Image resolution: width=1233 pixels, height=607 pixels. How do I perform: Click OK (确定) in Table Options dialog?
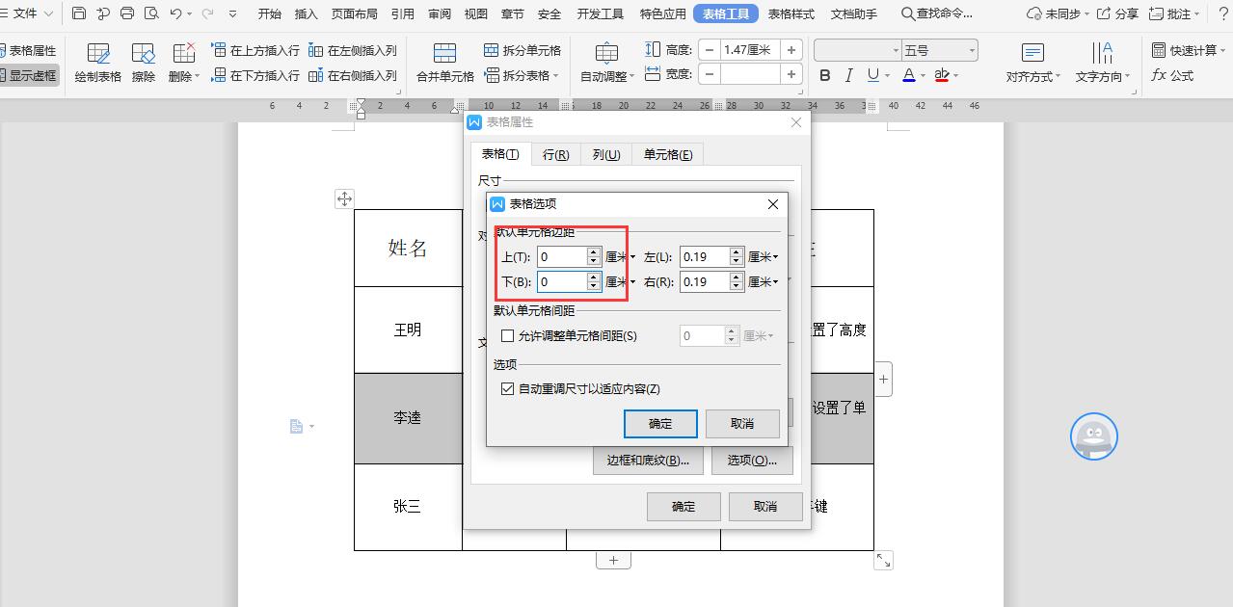(x=660, y=423)
